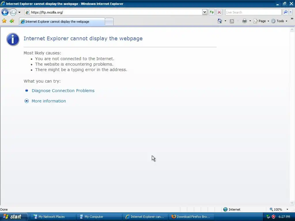The height and width of the screenshot is (221, 295).
Task: Click the blue information icon
Action: 13,39
